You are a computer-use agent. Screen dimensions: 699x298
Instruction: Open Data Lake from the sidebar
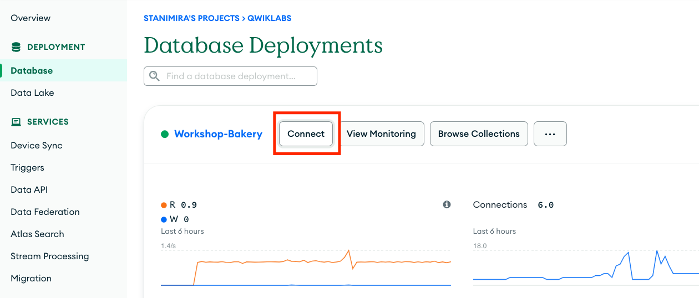click(32, 93)
